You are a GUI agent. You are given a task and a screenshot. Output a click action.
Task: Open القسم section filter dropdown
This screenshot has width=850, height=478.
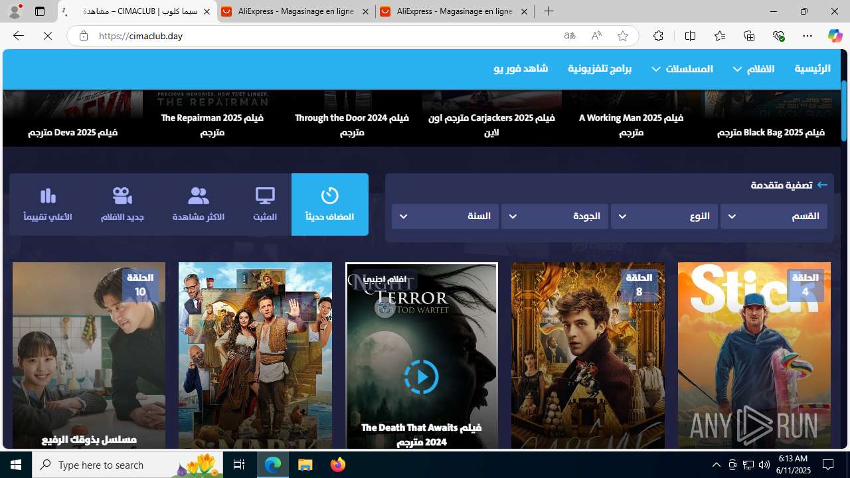[x=774, y=216]
